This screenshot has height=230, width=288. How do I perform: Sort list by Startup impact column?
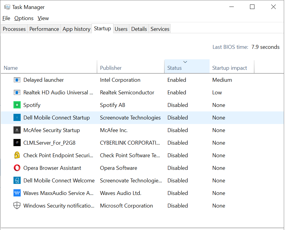pyautogui.click(x=230, y=68)
